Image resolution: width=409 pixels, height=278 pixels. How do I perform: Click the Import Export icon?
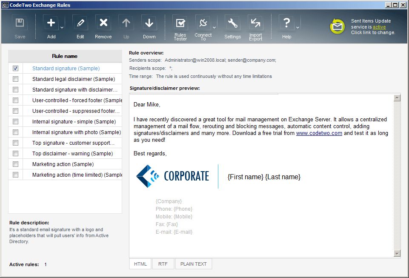click(255, 23)
